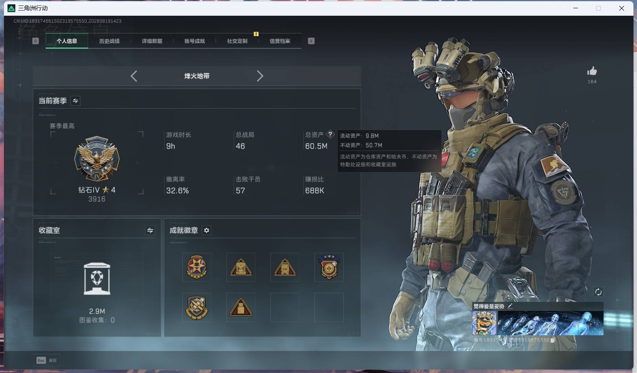637x373 pixels.
Task: Click the player avatar thumbnail
Action: click(x=484, y=323)
